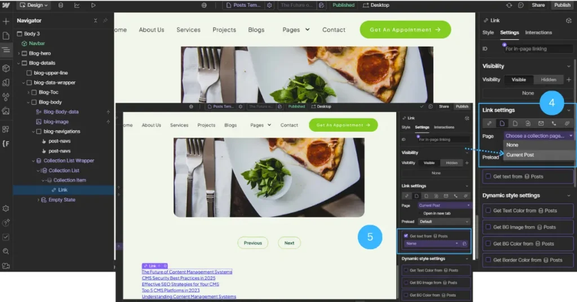Screen dimensions: 577x302
Task: Select the URL link type icon in main Link settings
Action: (x=489, y=123)
